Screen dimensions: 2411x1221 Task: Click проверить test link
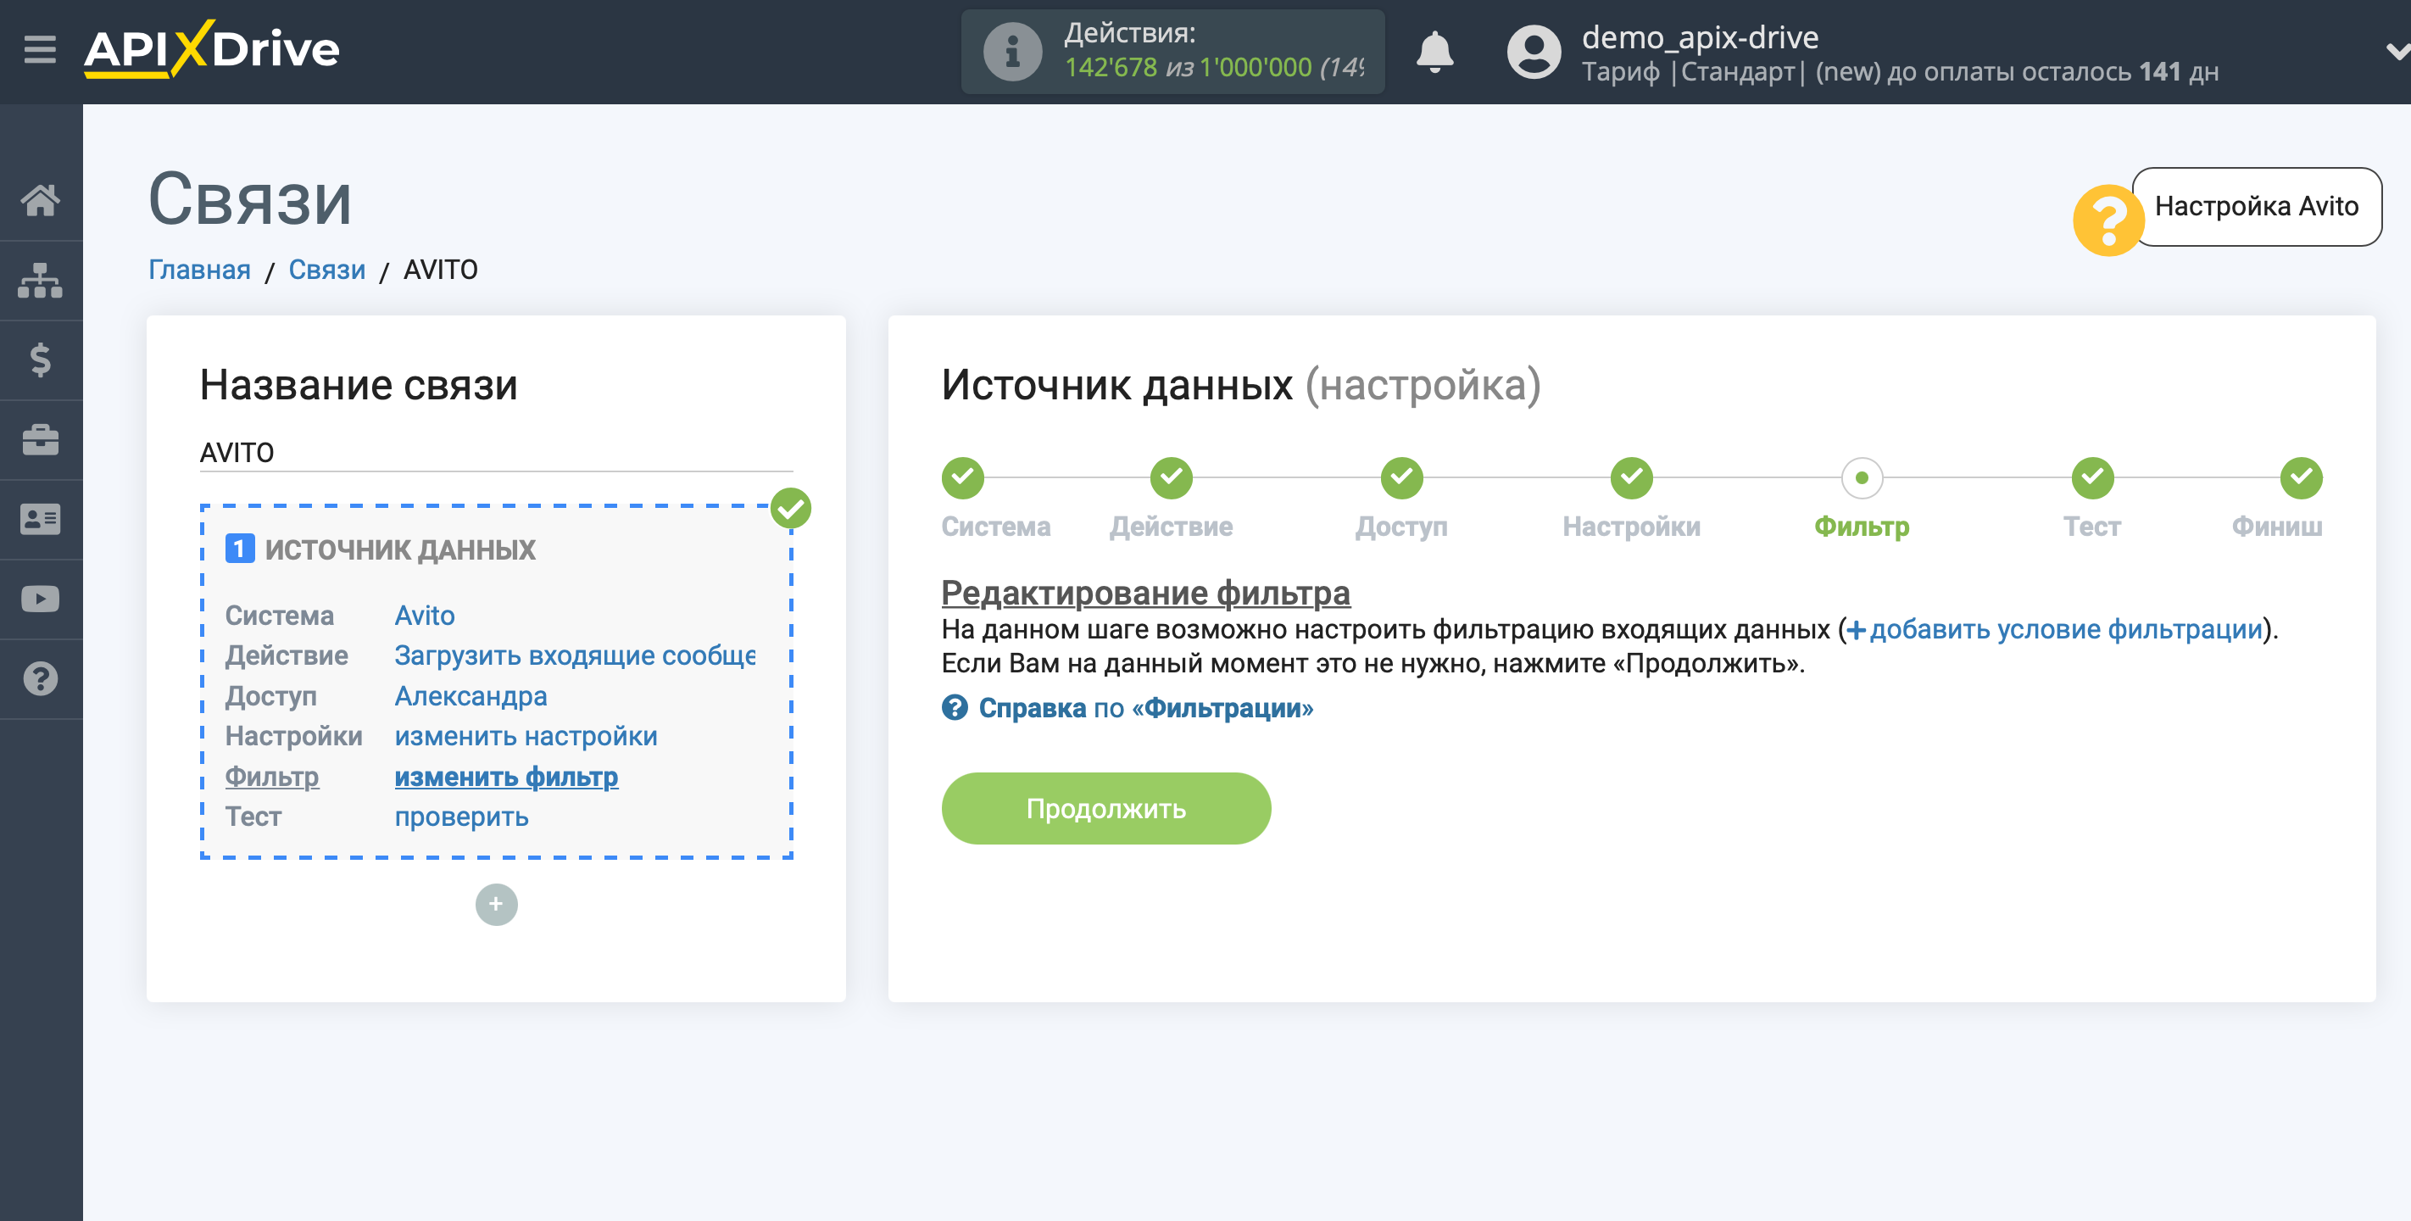(x=461, y=817)
